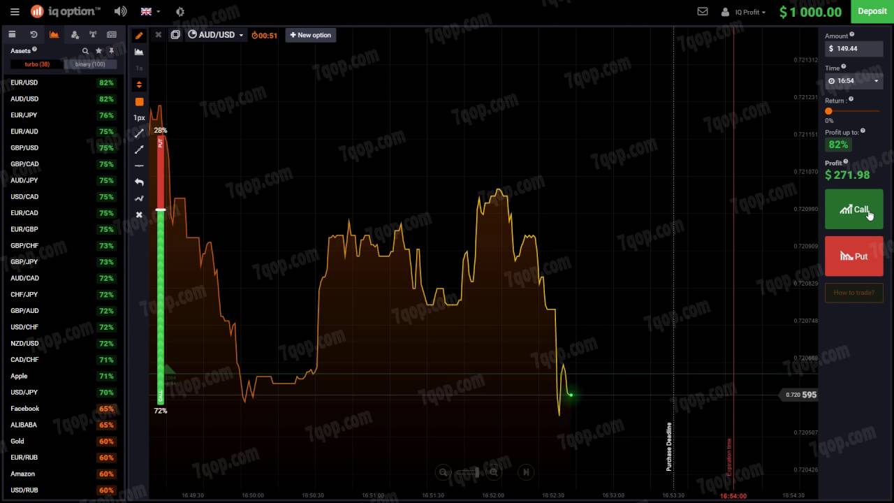Select the Apple asset row

point(62,376)
